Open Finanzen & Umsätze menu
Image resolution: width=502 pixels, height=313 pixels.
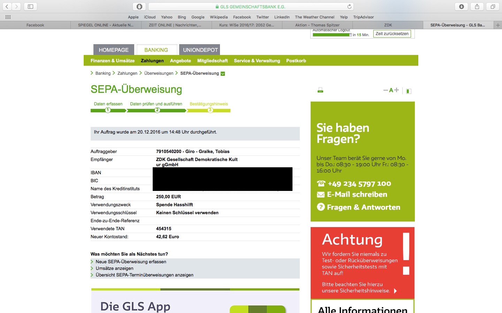click(x=113, y=61)
